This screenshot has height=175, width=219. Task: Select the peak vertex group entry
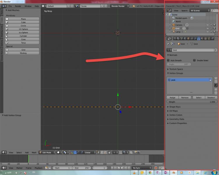pos(190,80)
